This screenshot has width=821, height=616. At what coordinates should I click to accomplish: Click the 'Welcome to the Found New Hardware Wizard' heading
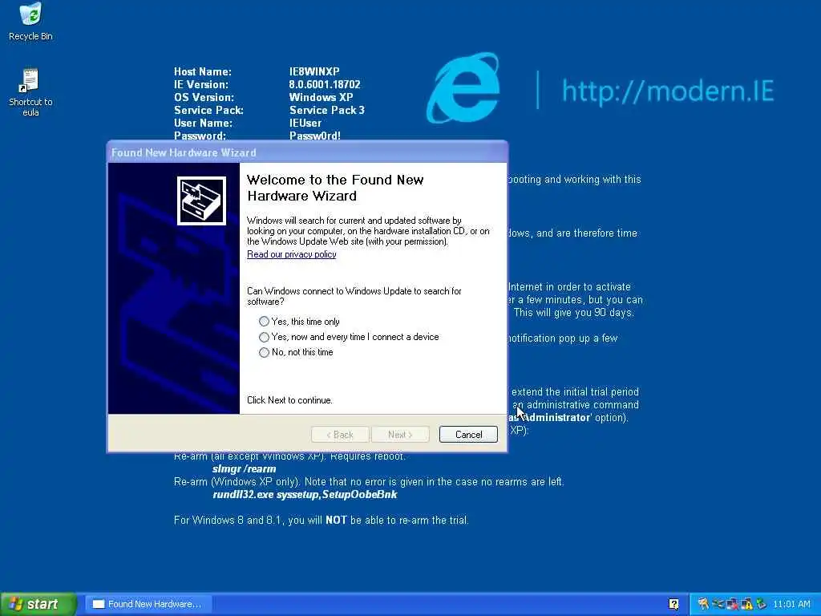pyautogui.click(x=335, y=188)
